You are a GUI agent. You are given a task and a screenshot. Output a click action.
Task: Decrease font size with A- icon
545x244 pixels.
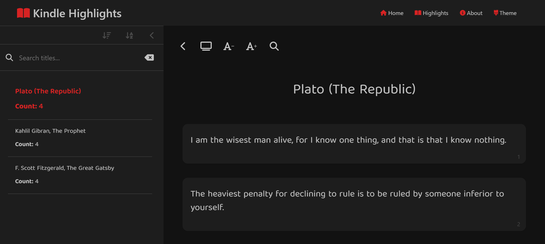(229, 46)
